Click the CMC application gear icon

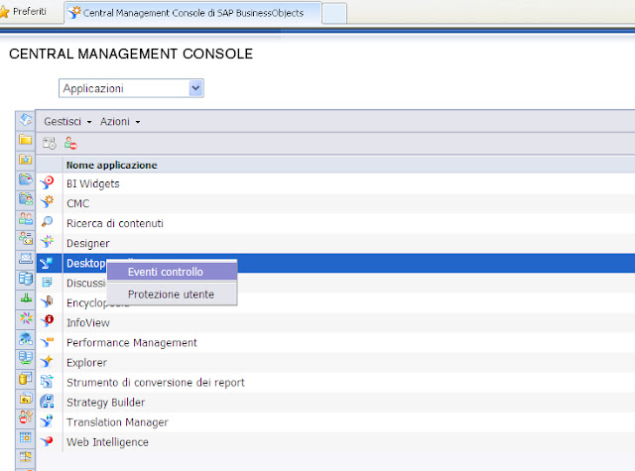(48, 202)
